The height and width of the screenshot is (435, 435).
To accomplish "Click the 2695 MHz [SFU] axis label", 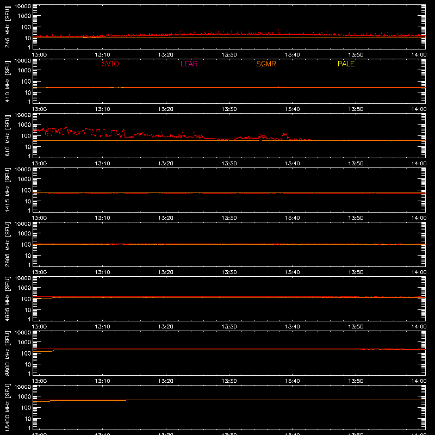I will 8,244.
